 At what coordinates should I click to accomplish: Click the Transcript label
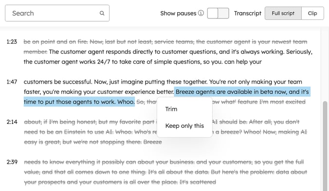point(248,13)
